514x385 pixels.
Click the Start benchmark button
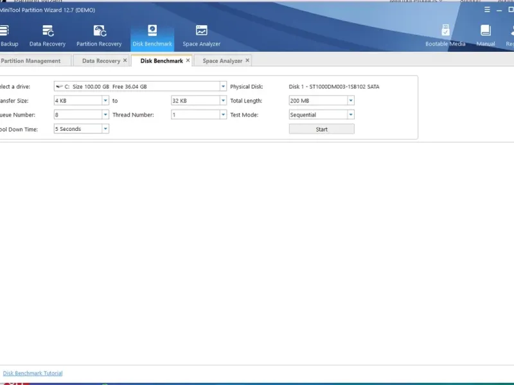(322, 130)
